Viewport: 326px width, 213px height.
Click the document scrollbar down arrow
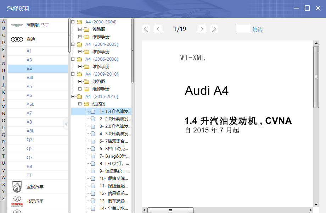pos(316,205)
